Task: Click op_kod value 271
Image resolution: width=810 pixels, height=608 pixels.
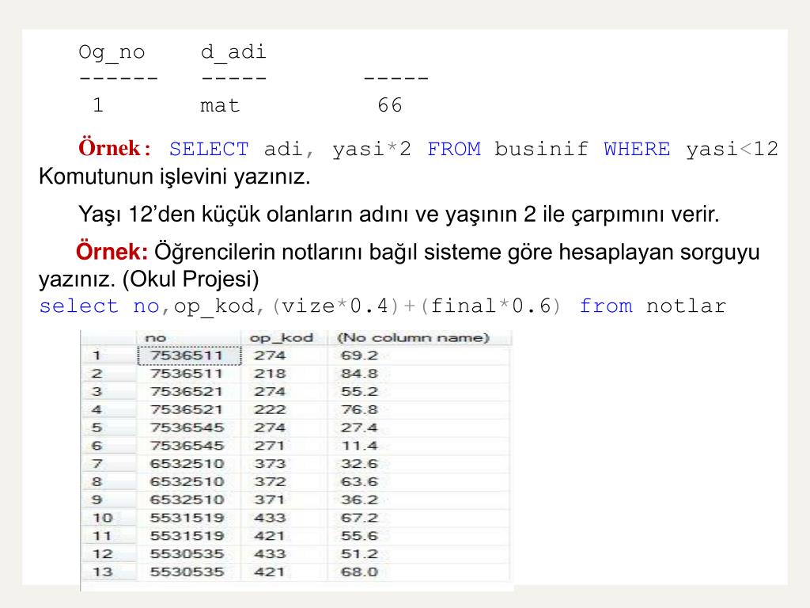Action: (270, 446)
